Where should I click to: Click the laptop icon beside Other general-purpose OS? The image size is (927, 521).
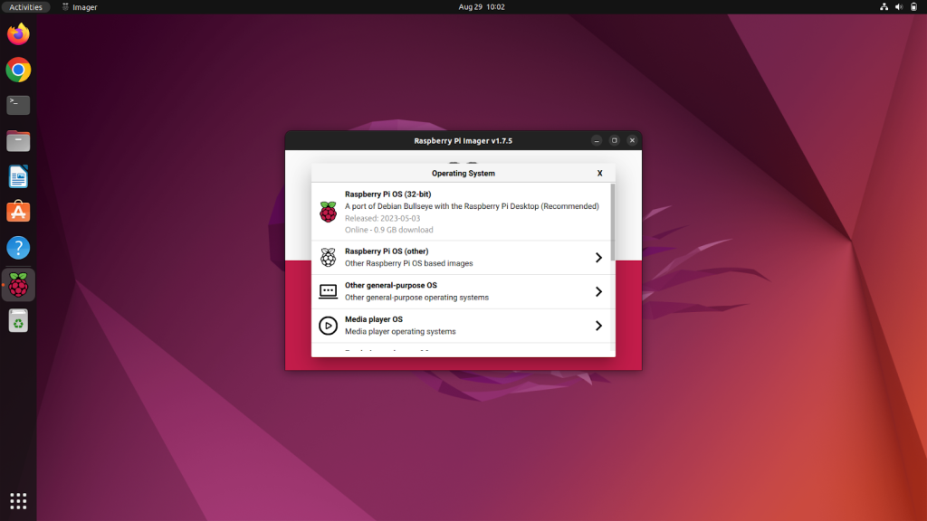click(328, 291)
